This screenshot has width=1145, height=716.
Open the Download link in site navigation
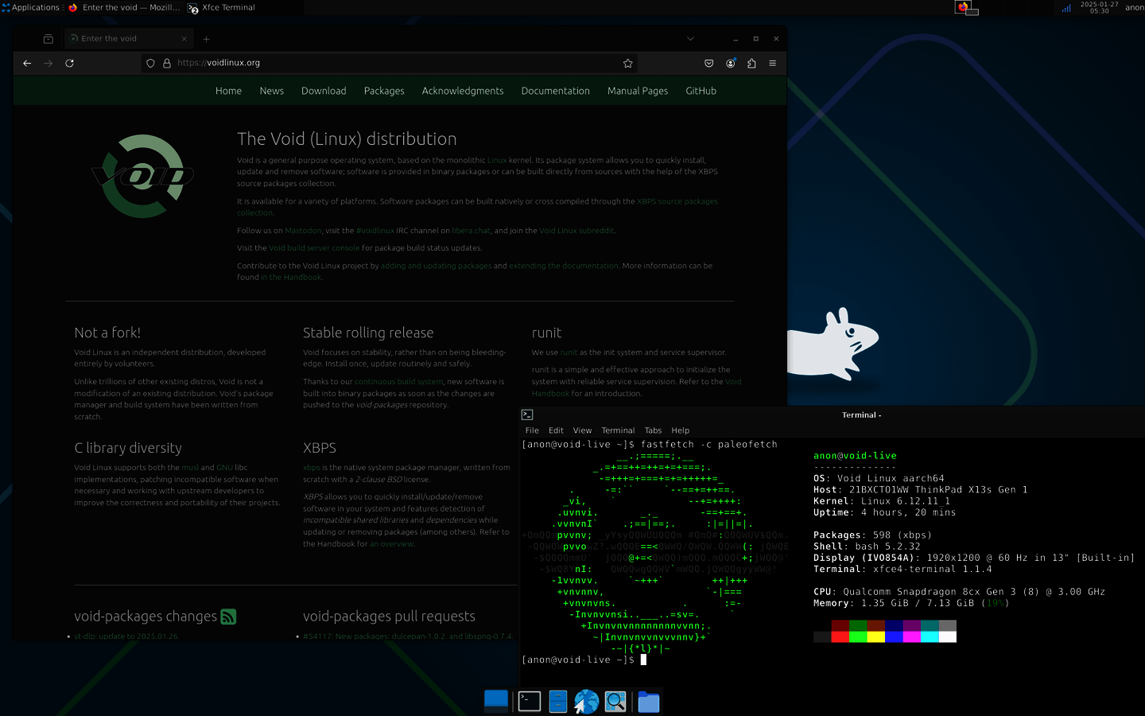[x=324, y=91]
